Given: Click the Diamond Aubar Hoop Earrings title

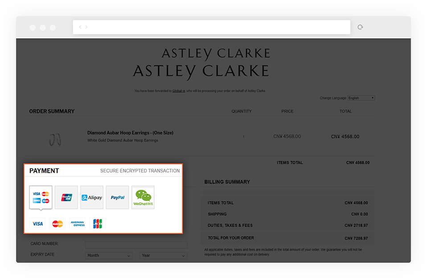Looking at the screenshot, I should click(130, 133).
